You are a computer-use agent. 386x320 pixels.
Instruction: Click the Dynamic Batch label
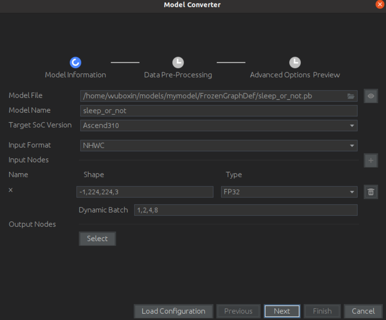(103, 210)
